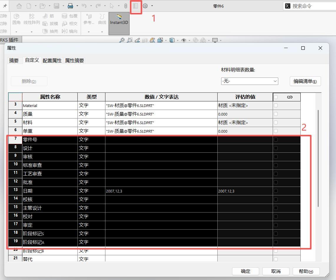336x280 pixels.
Task: Open the Display Style cube icon
Action: tap(172, 40)
